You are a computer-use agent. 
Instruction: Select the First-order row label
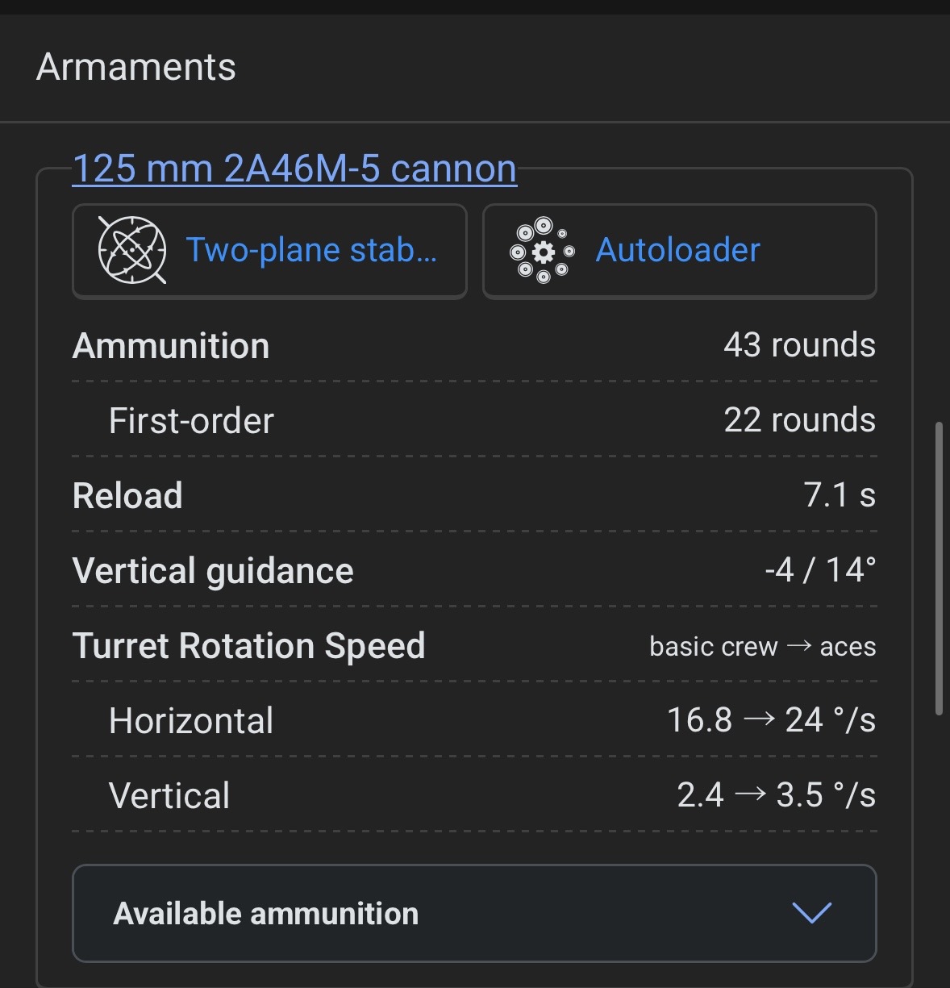(191, 421)
